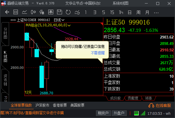Viewport: 175px width, 118px height.
Task: Click 不需提醒 link in tooltip
Action: (x=98, y=53)
